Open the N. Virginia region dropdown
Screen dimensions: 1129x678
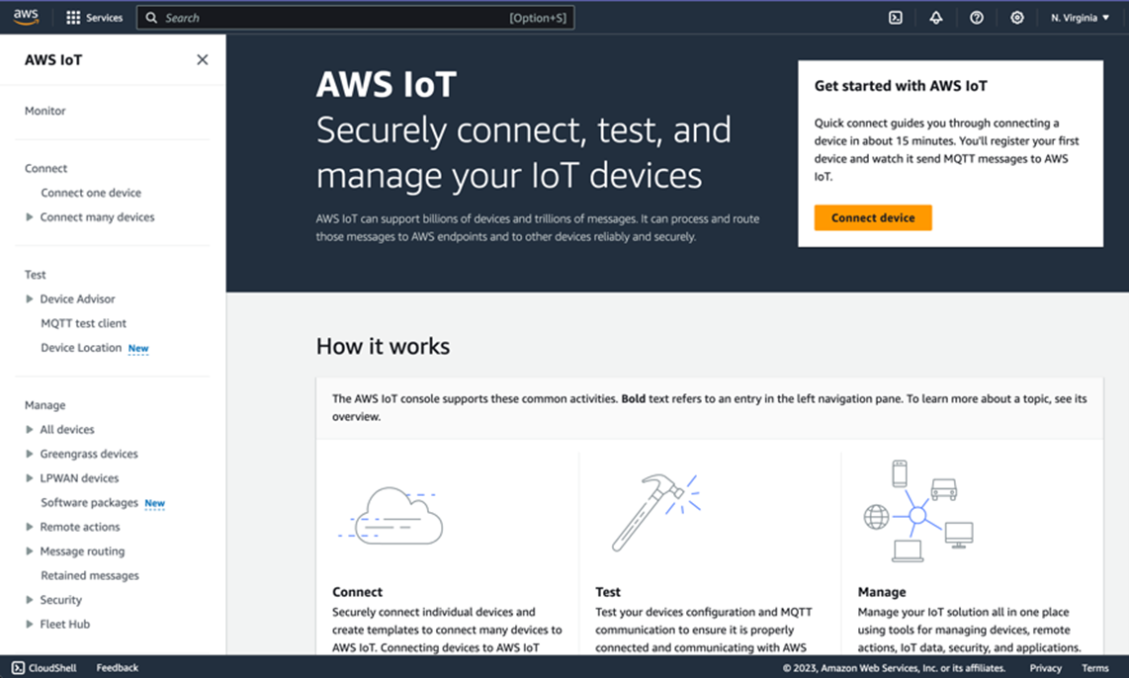pyautogui.click(x=1080, y=18)
